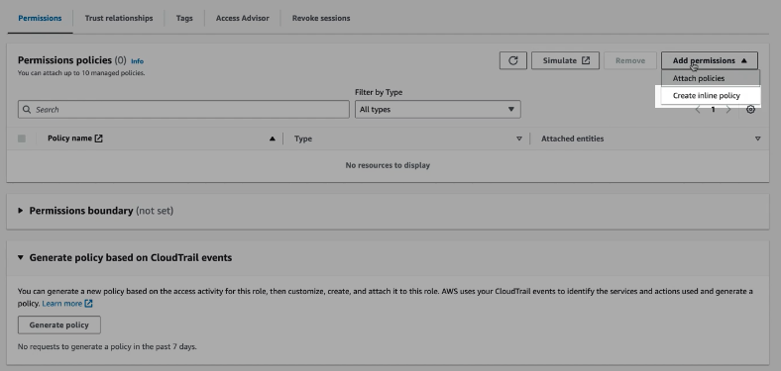781x371 pixels.
Task: Click the Policy name column header
Action: [69, 139]
